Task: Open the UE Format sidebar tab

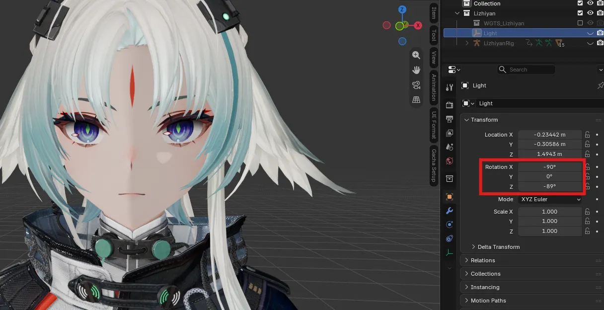Action: (x=434, y=125)
